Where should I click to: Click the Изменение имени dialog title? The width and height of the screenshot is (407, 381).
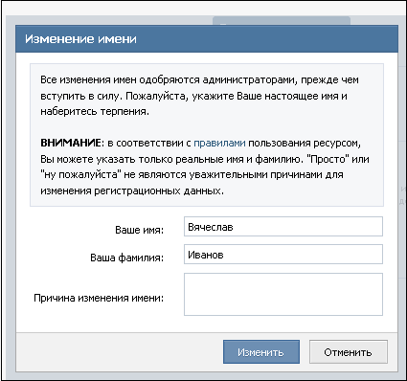coord(80,39)
